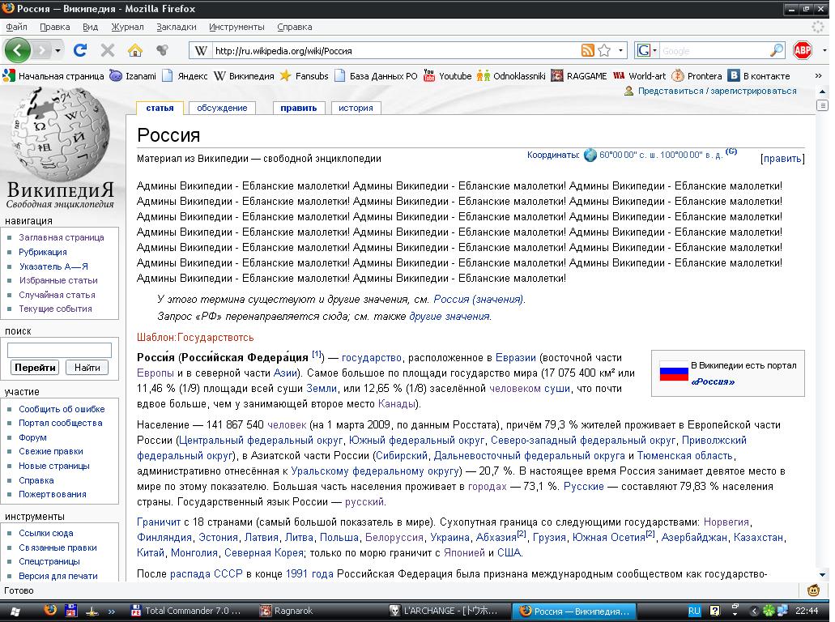Expand the back/forward history dropdown arrow
835x622 pixels.
pos(58,50)
